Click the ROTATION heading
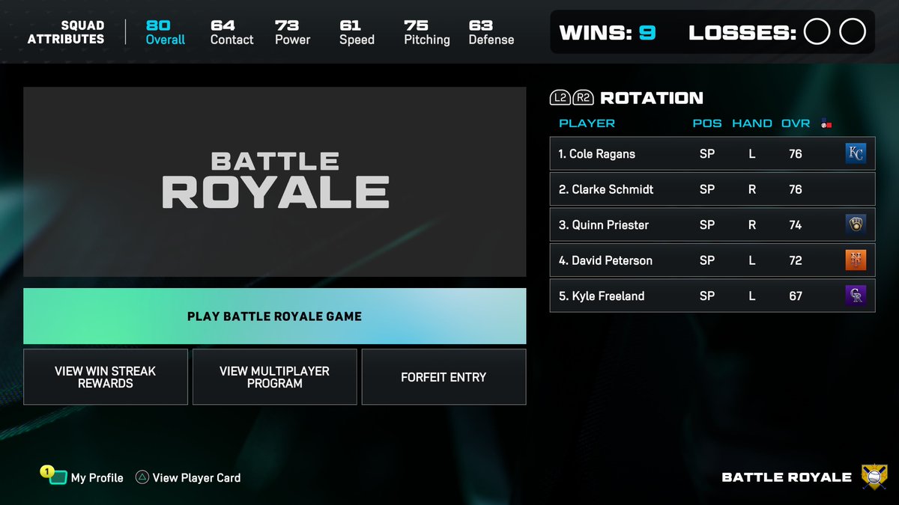This screenshot has width=899, height=505. (x=652, y=98)
